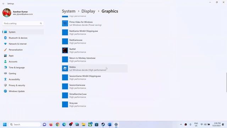Click the paintbrush Personalization icon

click(5, 50)
